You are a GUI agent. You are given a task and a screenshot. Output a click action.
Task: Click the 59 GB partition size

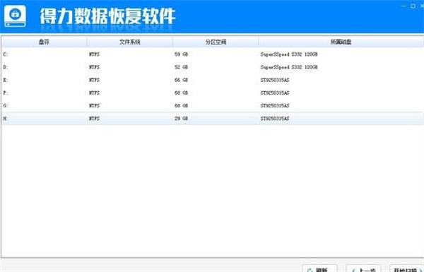pyautogui.click(x=181, y=54)
